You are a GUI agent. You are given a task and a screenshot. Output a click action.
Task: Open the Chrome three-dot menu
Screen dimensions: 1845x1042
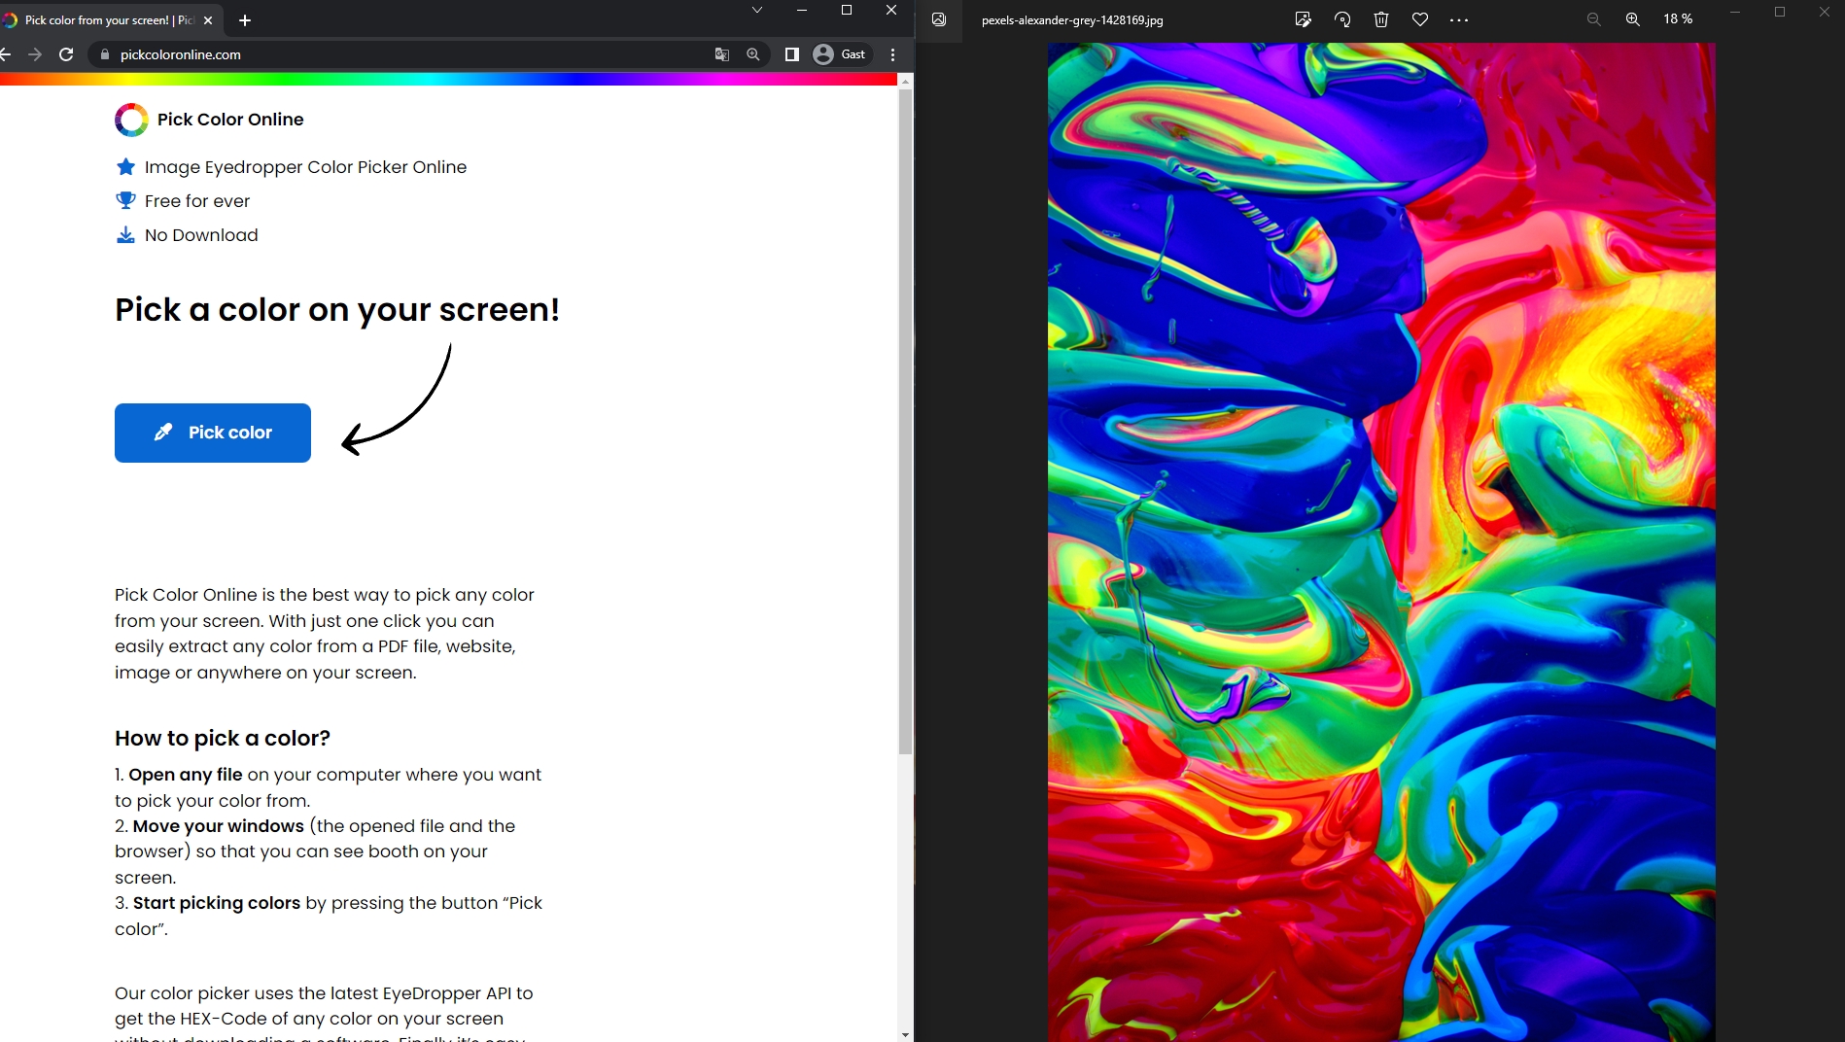tap(892, 54)
